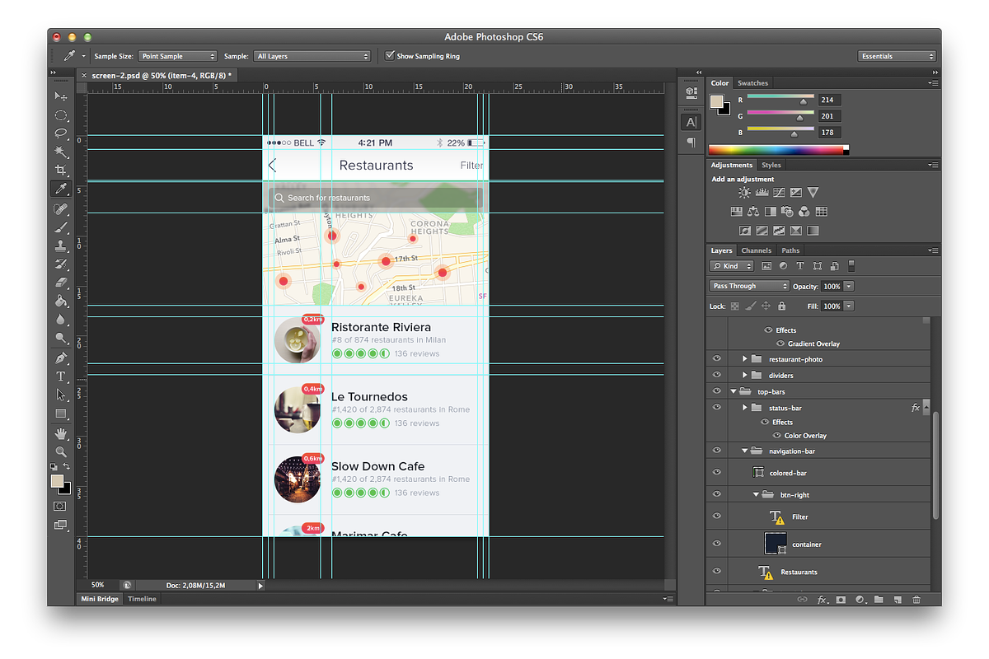Hide the restaurant-photo group

[716, 359]
